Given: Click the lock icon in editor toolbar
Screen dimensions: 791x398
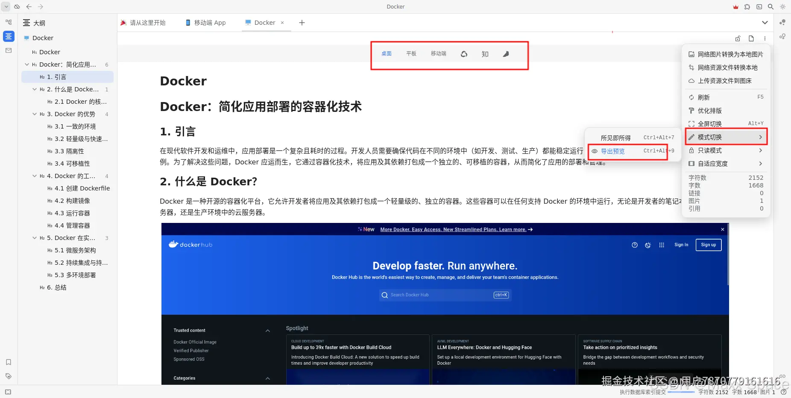Looking at the screenshot, I should (738, 38).
